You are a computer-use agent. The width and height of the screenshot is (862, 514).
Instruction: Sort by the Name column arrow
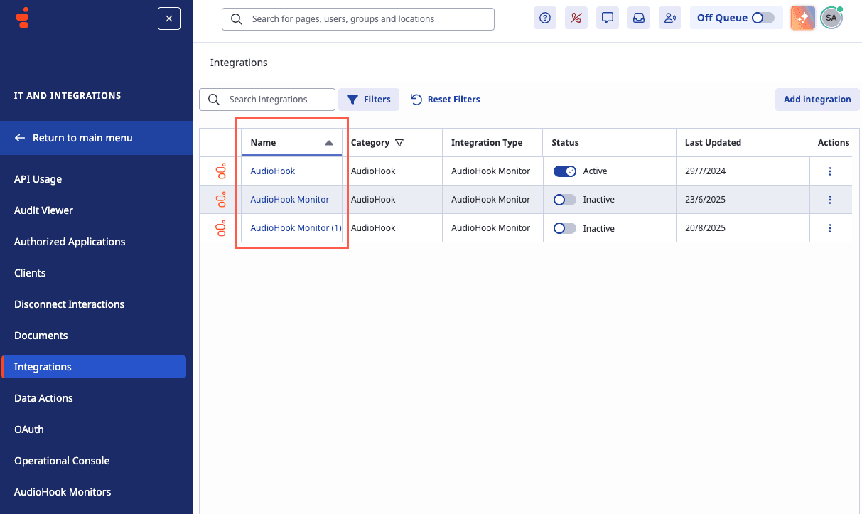pos(329,143)
